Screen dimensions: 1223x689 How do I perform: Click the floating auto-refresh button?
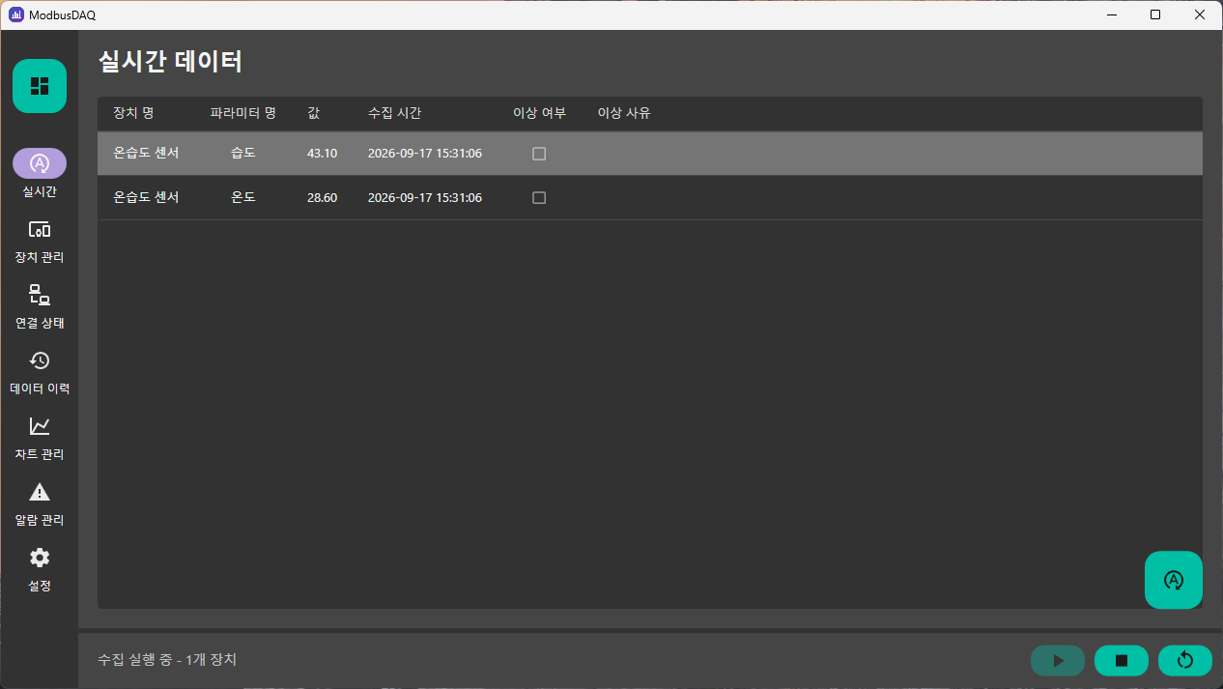pyautogui.click(x=1174, y=580)
